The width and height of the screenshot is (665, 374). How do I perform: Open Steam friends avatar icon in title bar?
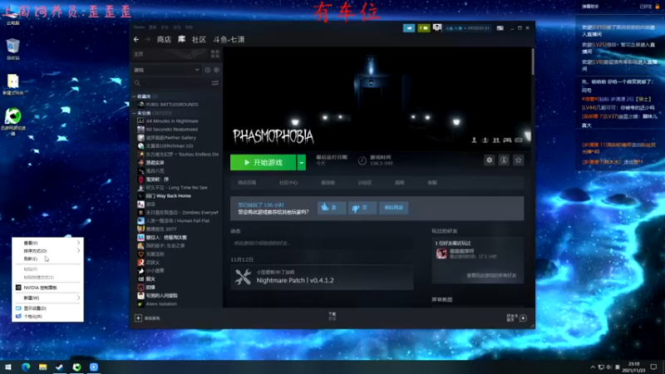pos(437,28)
